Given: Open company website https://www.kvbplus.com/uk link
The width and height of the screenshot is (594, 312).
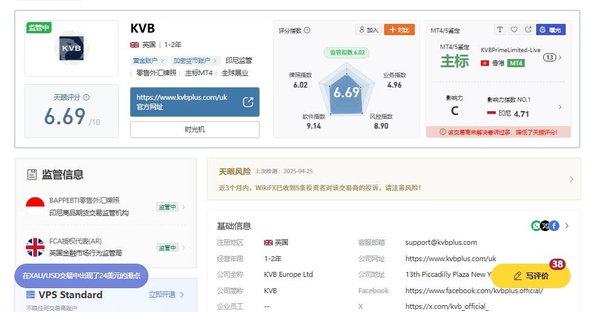Looking at the screenshot, I should pos(451,259).
